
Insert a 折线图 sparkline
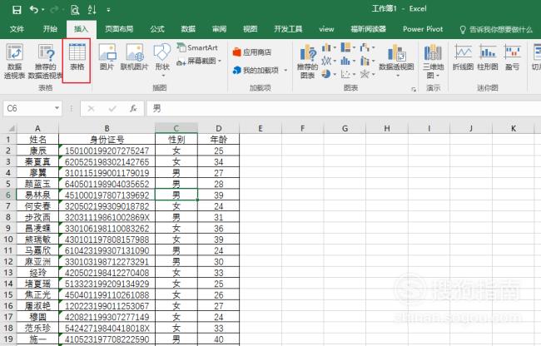[x=463, y=57]
